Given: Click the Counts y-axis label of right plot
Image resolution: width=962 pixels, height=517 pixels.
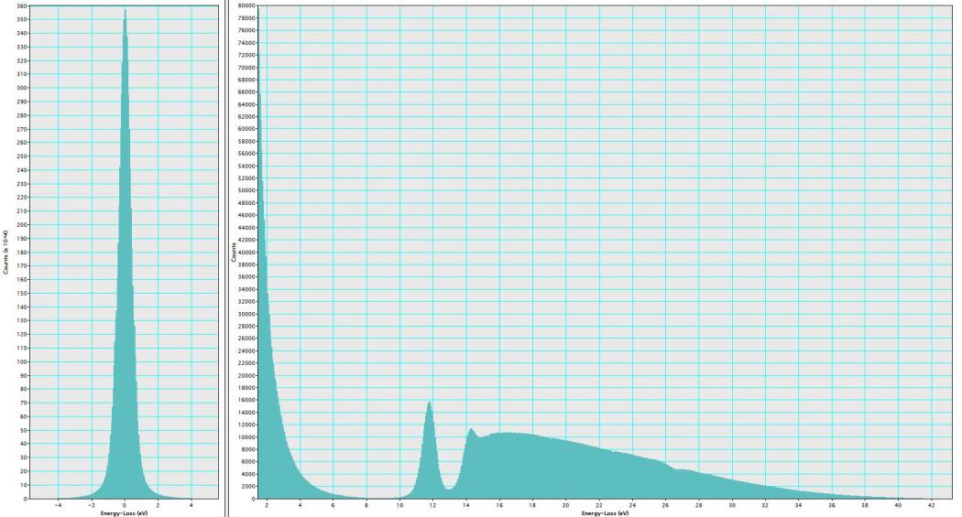Looking at the screenshot, I should point(234,253).
